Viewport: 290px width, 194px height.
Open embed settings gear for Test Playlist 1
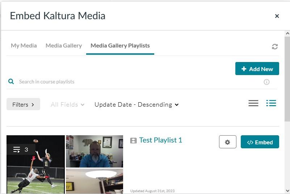click(227, 142)
